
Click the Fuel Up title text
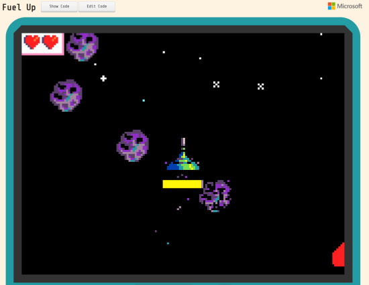click(19, 7)
